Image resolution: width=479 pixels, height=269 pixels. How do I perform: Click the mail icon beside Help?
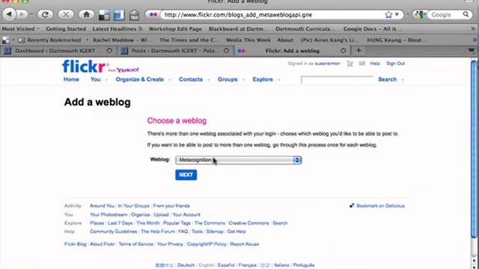point(361,64)
